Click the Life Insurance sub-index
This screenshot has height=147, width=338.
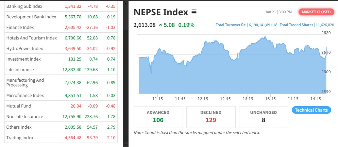tap(20, 69)
